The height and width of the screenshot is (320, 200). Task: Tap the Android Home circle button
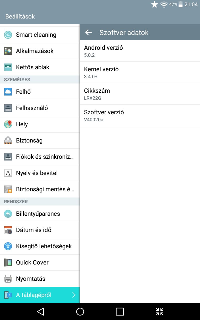point(80,311)
